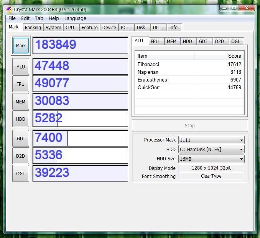Click the MEM score 30083 field
Screen dimensions: 260x238
(x=81, y=102)
